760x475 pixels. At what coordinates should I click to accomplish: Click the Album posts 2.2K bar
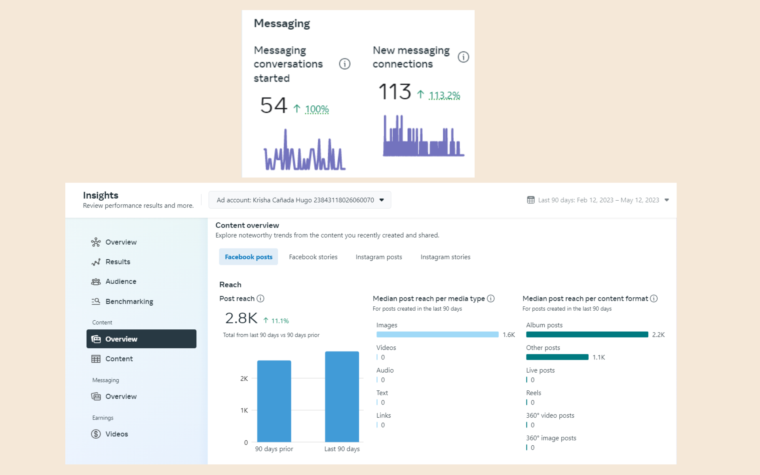pos(587,334)
